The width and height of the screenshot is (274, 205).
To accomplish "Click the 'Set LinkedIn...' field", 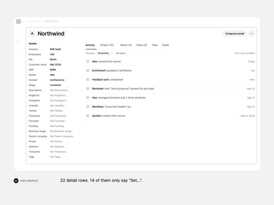I will [x=58, y=105].
